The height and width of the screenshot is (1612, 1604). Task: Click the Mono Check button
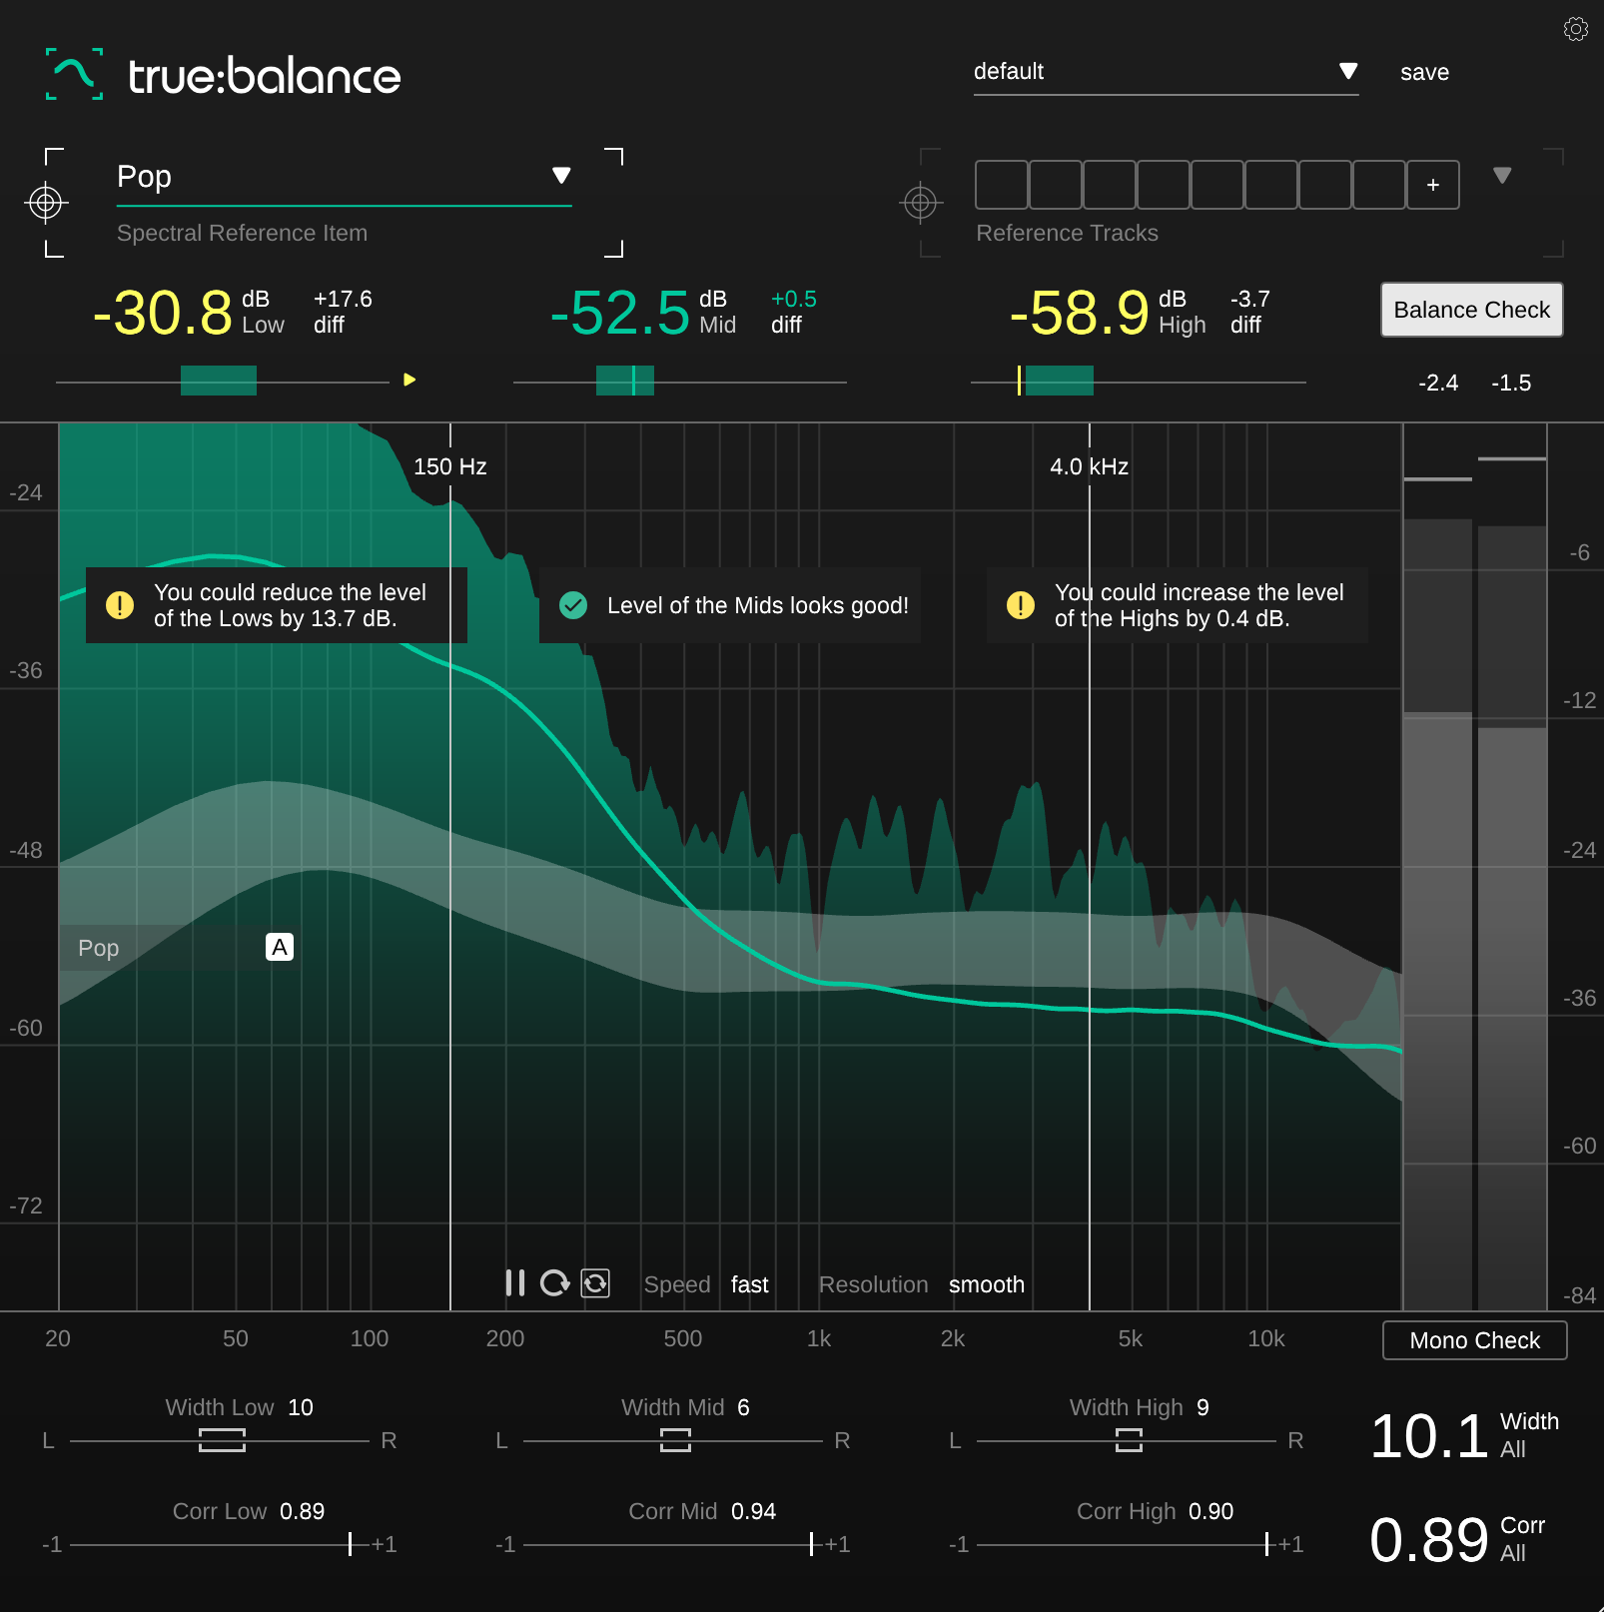click(1475, 1340)
